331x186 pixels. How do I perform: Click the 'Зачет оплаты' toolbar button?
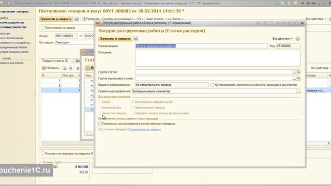pos(155,19)
